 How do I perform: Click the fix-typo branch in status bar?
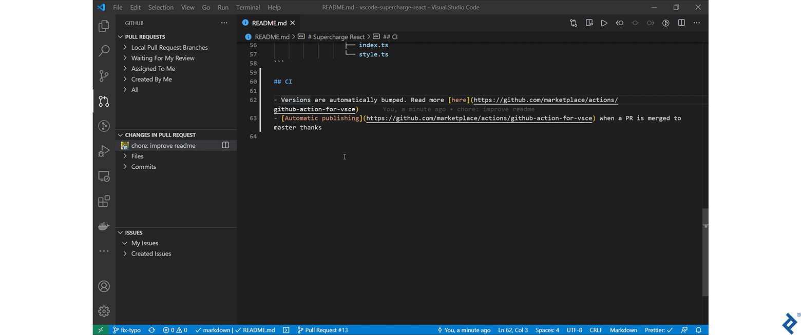click(127, 330)
